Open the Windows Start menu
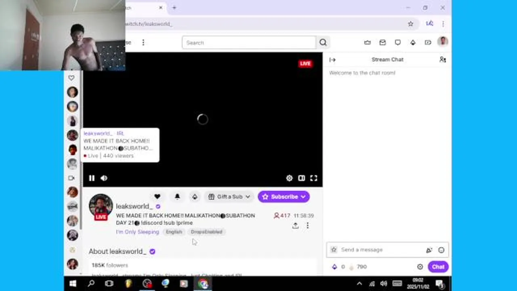The image size is (517, 291). tap(73, 284)
